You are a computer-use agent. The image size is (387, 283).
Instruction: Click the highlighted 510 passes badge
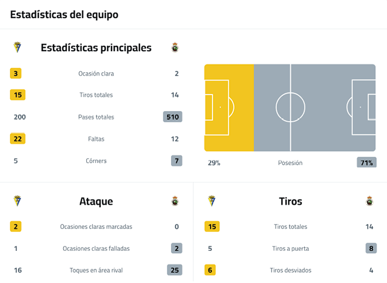click(172, 117)
